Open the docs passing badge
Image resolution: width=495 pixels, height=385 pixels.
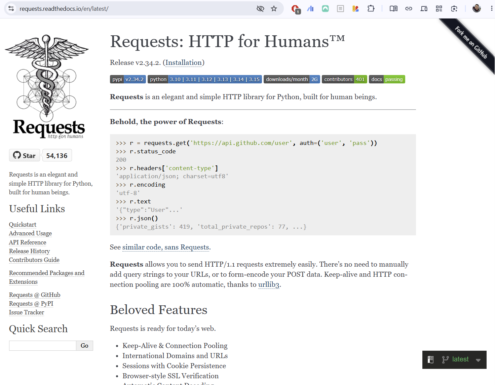pos(387,79)
